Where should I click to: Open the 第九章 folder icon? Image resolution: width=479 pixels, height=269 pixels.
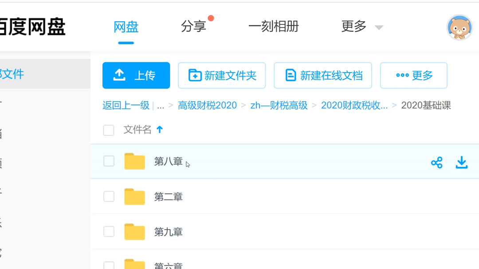click(134, 232)
